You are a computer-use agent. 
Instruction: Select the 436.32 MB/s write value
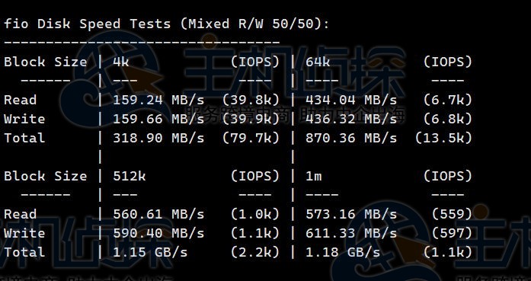[x=351, y=119]
